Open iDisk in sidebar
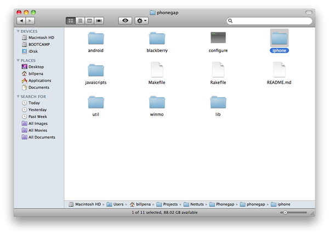329x235 pixels. point(30,51)
